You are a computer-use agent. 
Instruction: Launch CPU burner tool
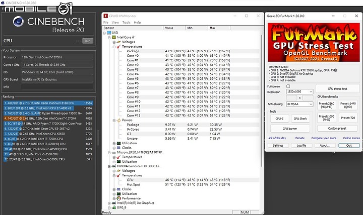(x=290, y=129)
